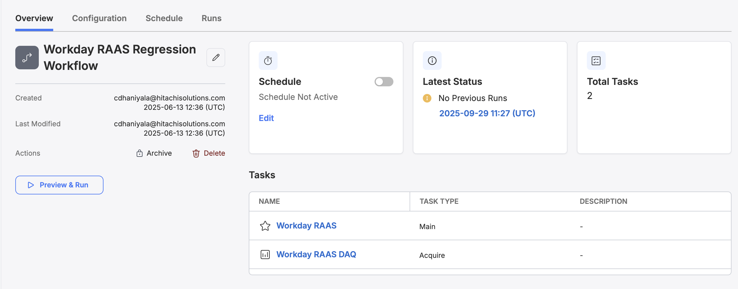The width and height of the screenshot is (738, 289).
Task: Click the 'Total Tasks' card heading
Action: [x=612, y=82]
